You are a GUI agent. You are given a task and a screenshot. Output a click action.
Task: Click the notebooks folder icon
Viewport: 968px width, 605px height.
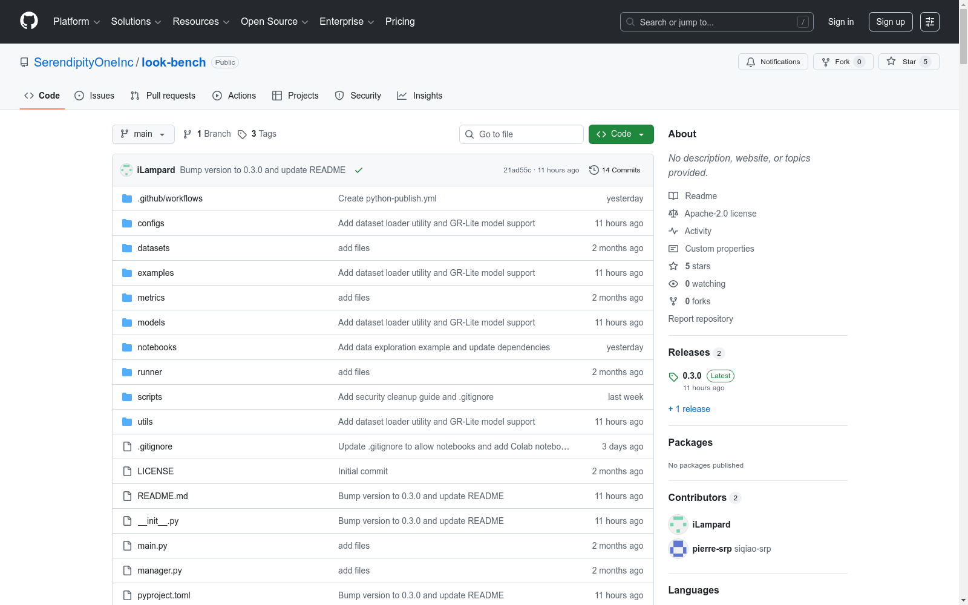(127, 347)
